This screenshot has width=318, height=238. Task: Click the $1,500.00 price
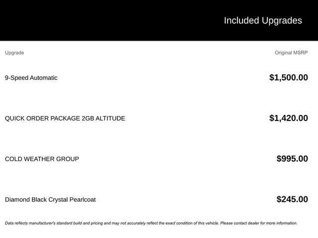pos(288,77)
